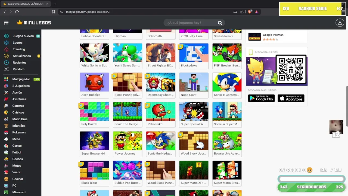Click the Fútbol ball icon
This screenshot has height=196, width=348.
point(6,152)
